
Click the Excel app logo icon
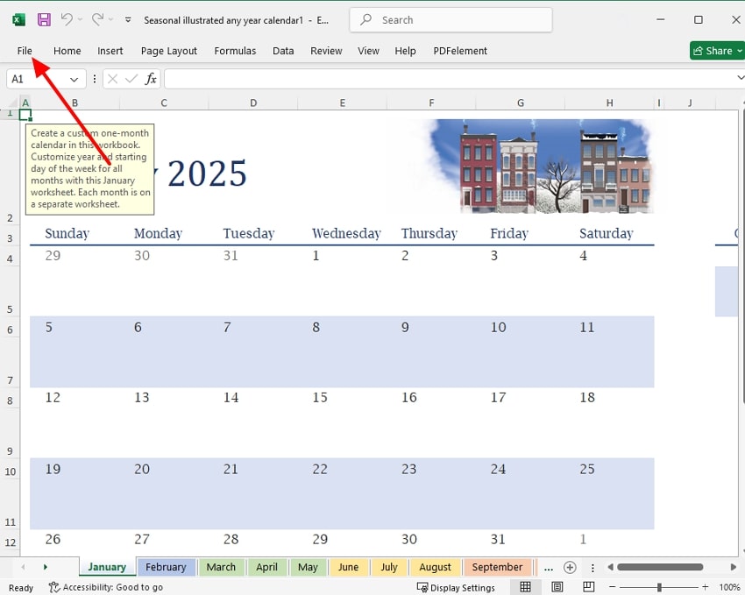[x=18, y=19]
